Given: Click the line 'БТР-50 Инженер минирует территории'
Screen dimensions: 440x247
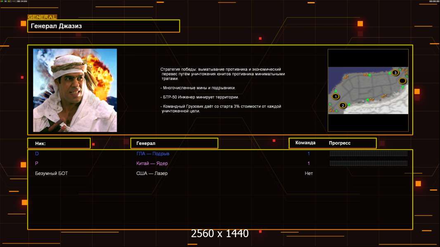Looking at the screenshot, I should point(199,97).
